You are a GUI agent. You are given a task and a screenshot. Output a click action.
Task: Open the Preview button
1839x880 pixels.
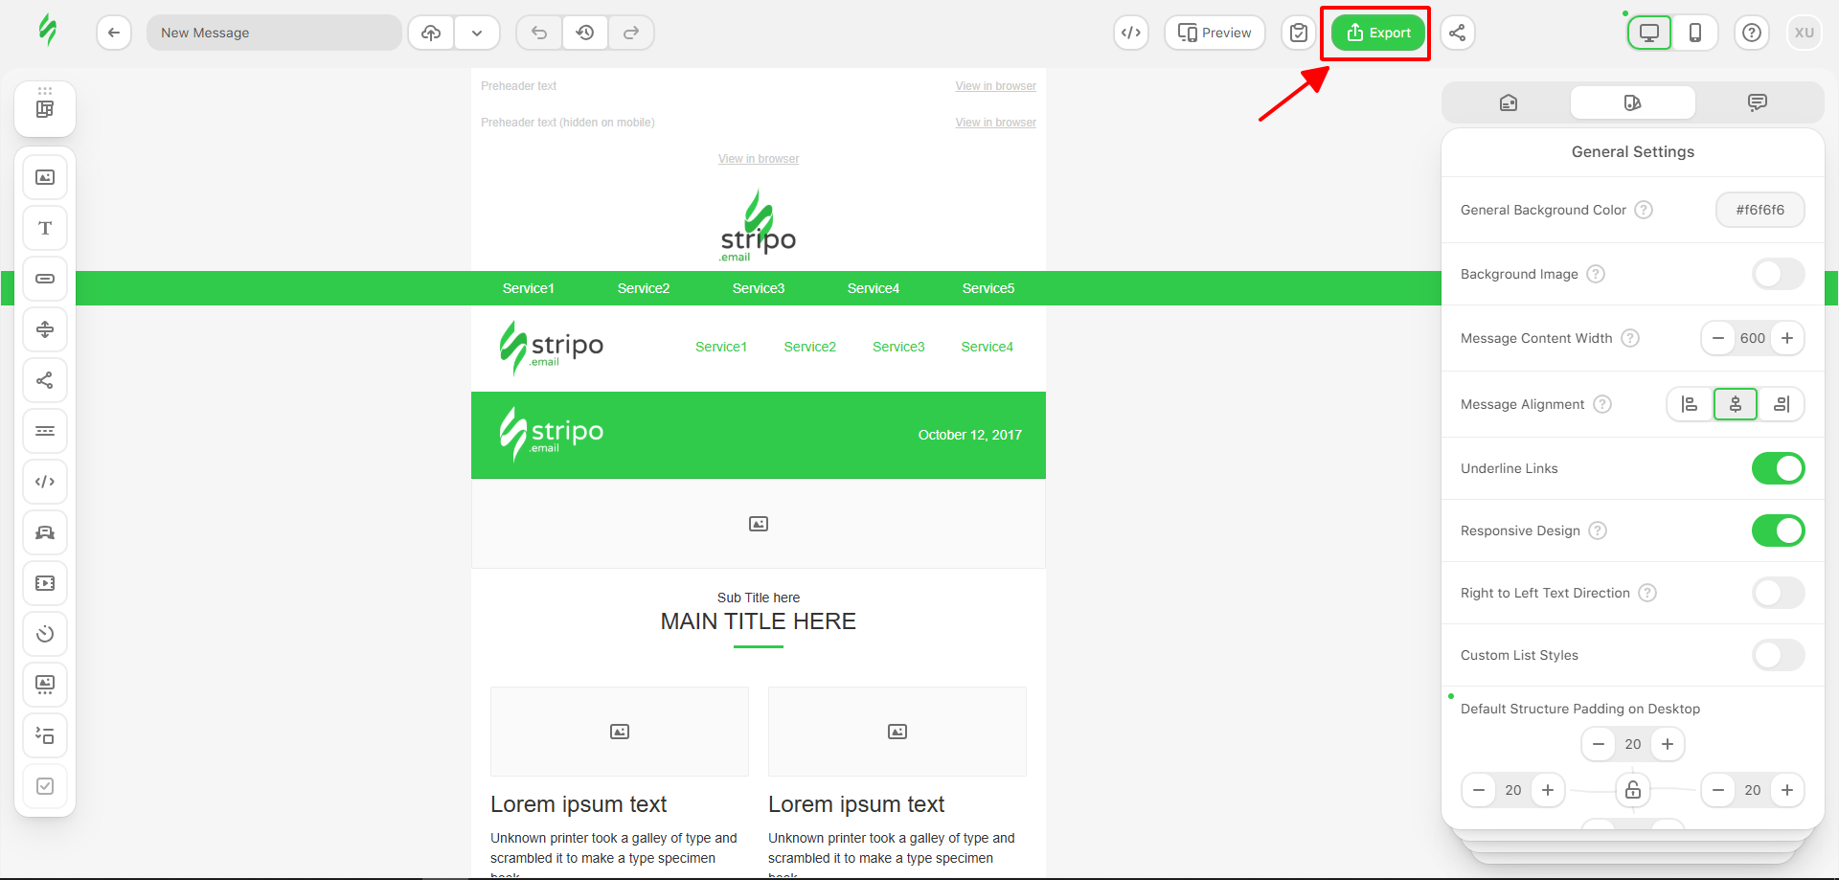(1215, 33)
